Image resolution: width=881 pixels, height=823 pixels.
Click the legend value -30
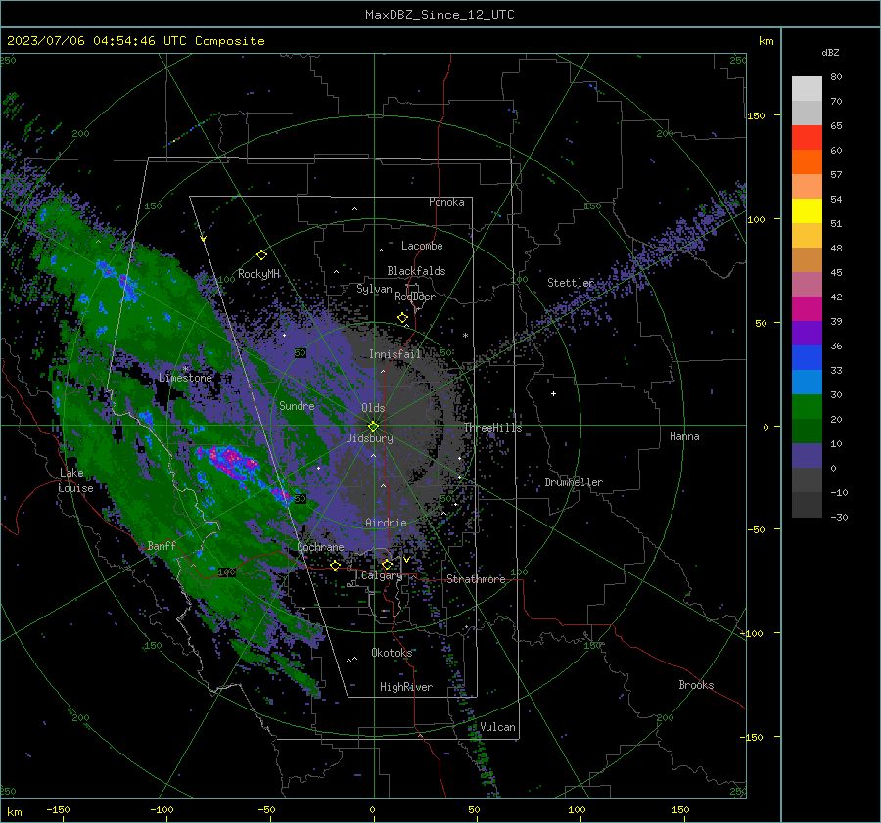coord(839,517)
